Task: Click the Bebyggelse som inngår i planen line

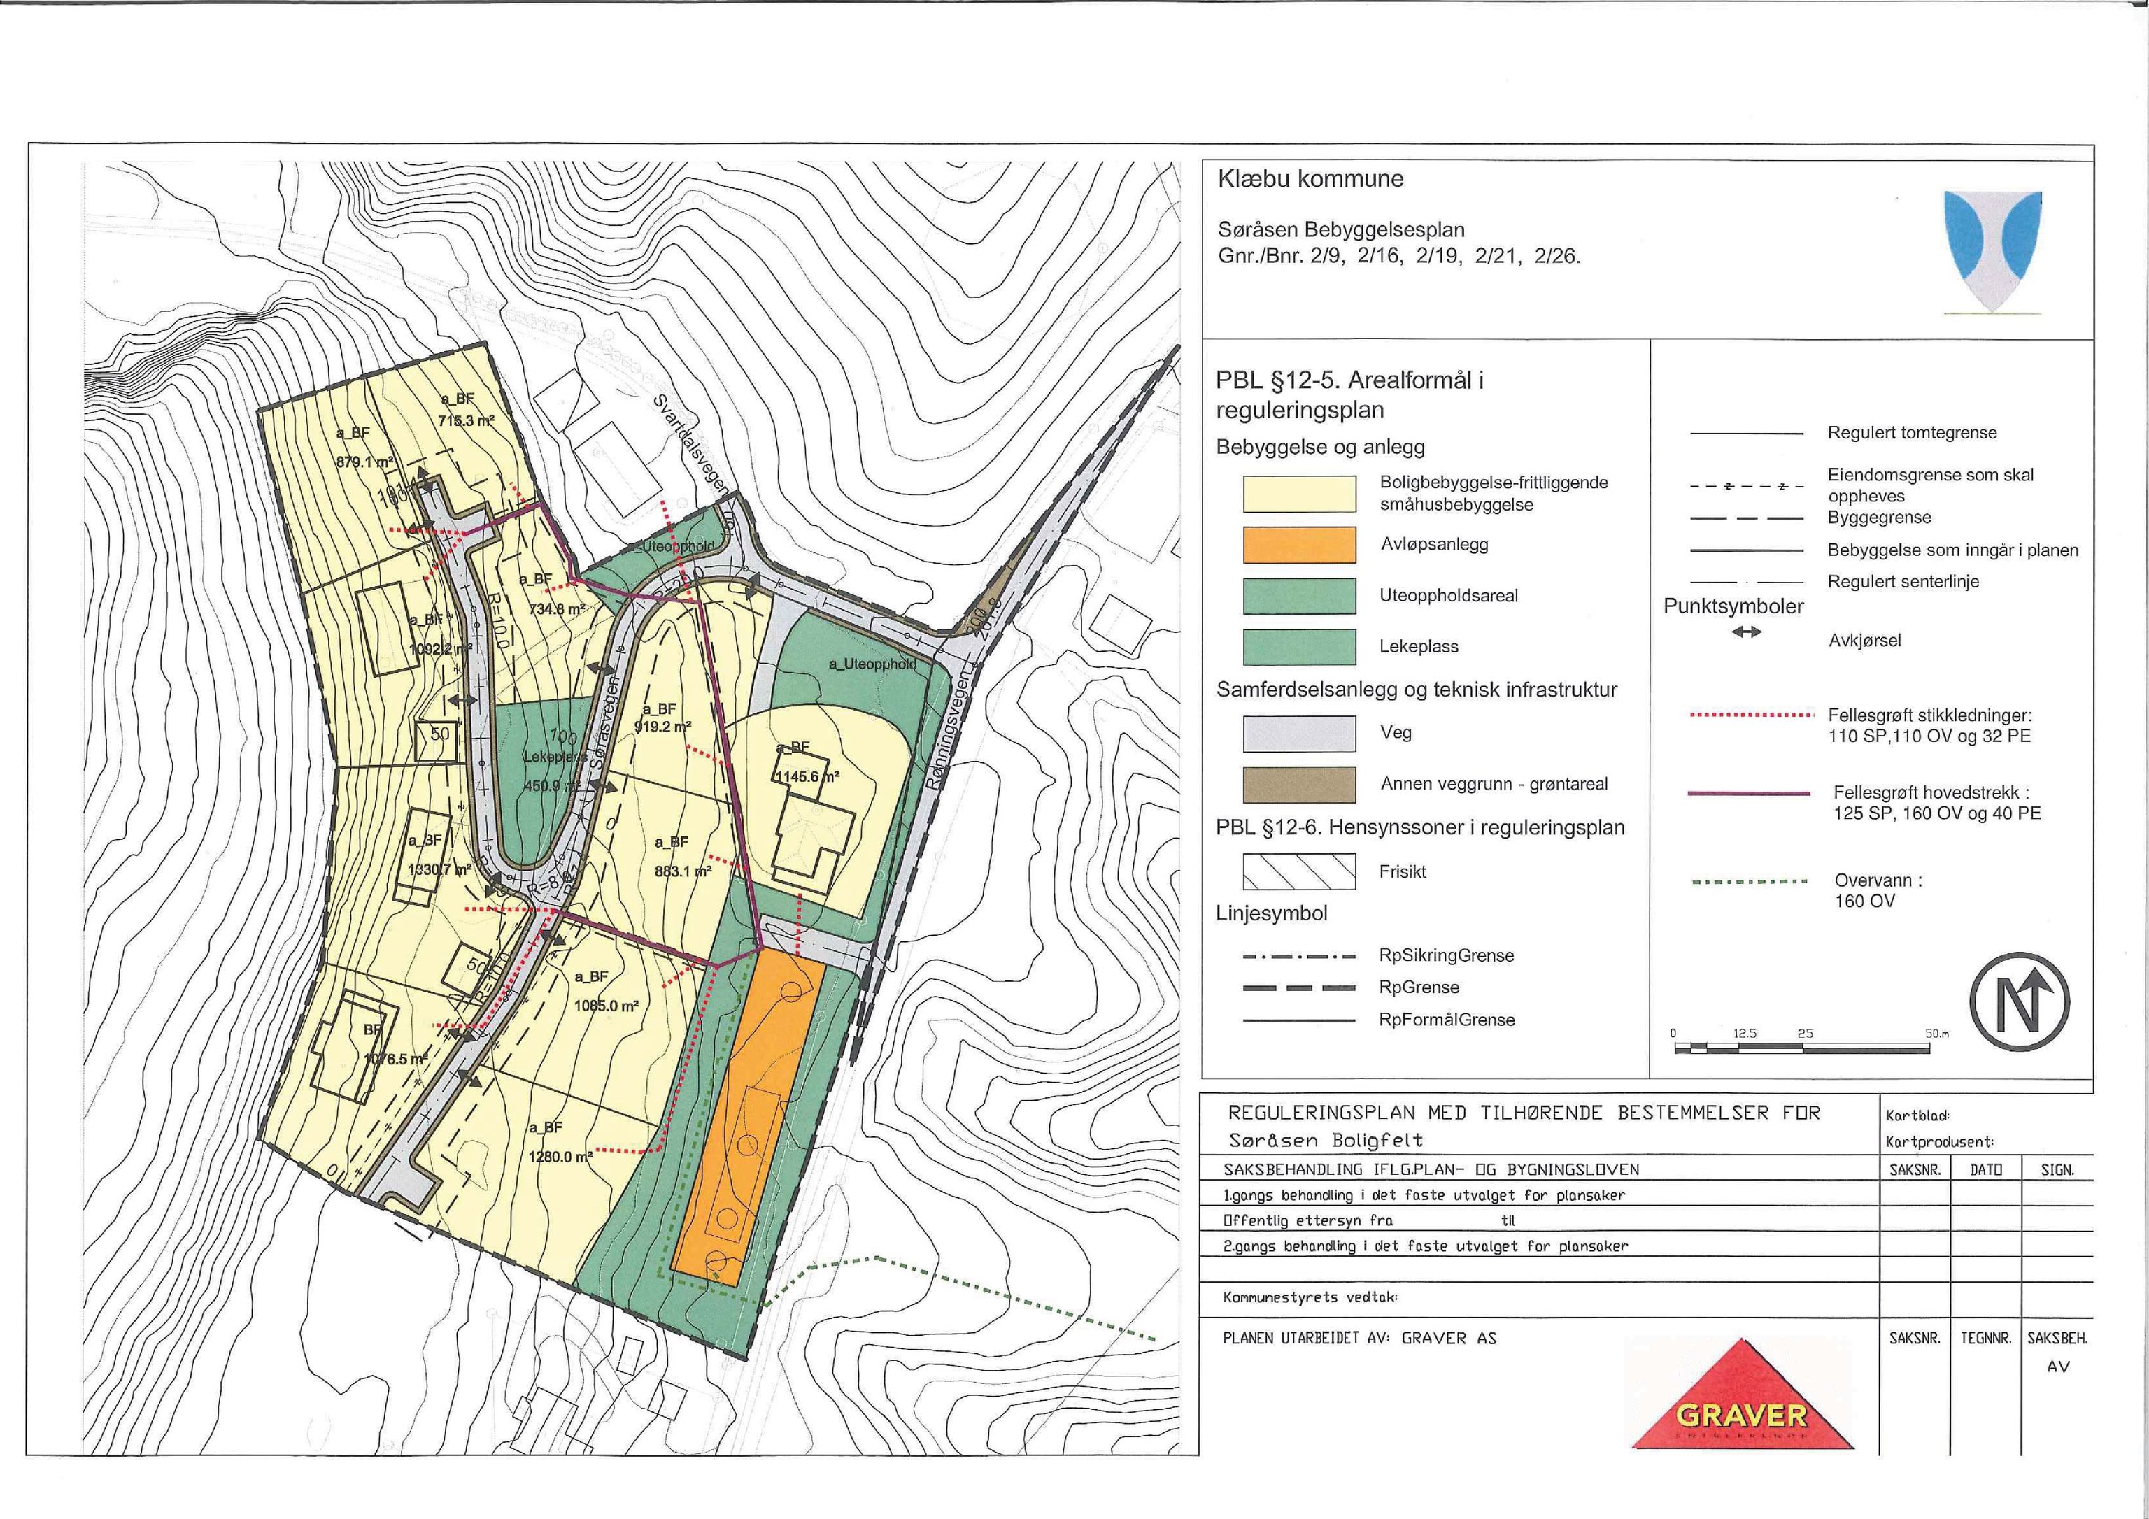Action: pyautogui.click(x=1747, y=550)
